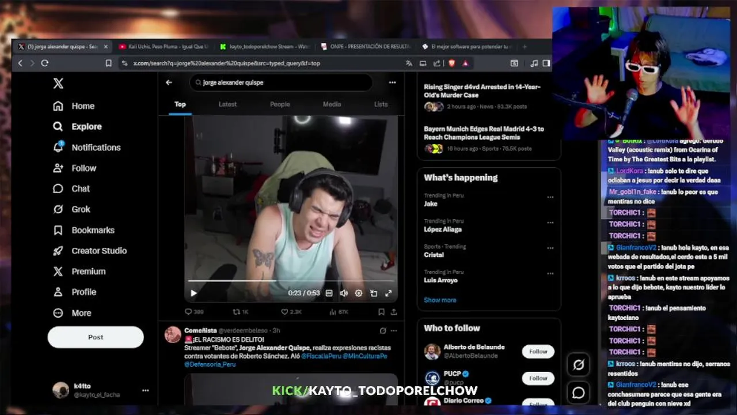This screenshot has height=415, width=737.
Task: Open options for López Aliaga trend
Action: point(550,222)
